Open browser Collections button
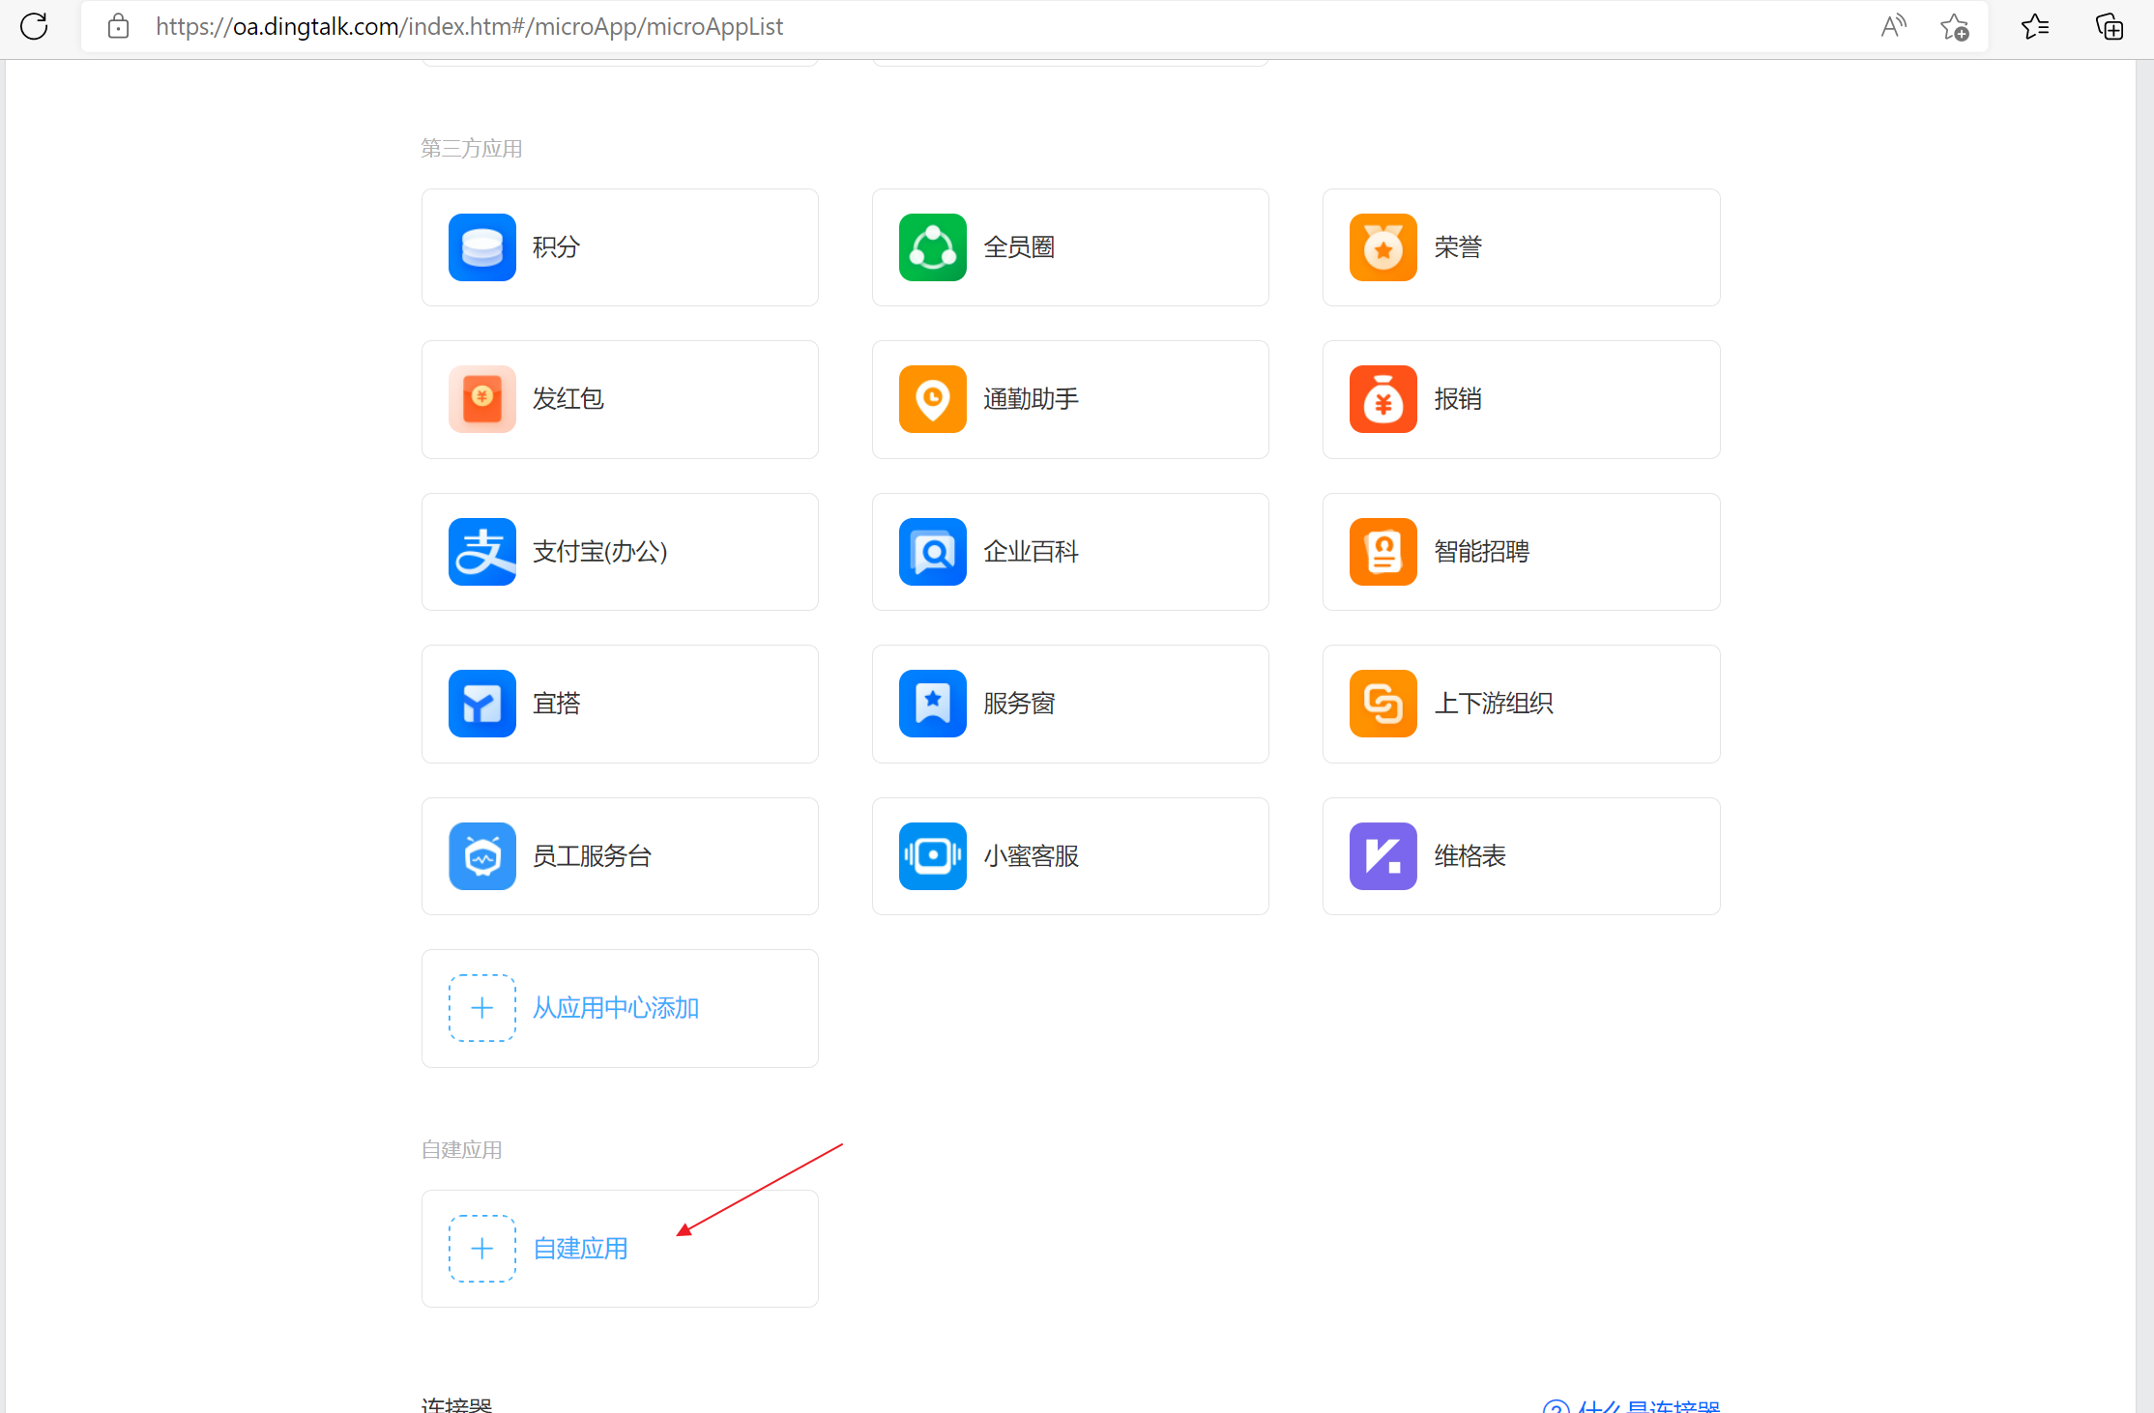Screen dimensions: 2154x1413 pyautogui.click(x=2109, y=26)
